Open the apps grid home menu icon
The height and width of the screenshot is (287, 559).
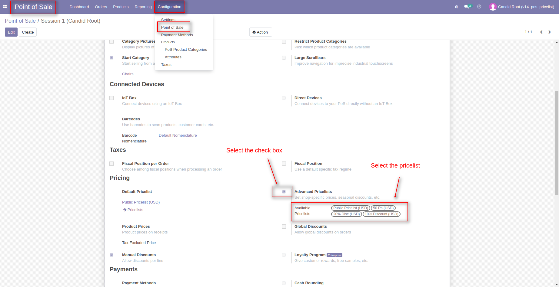[5, 7]
